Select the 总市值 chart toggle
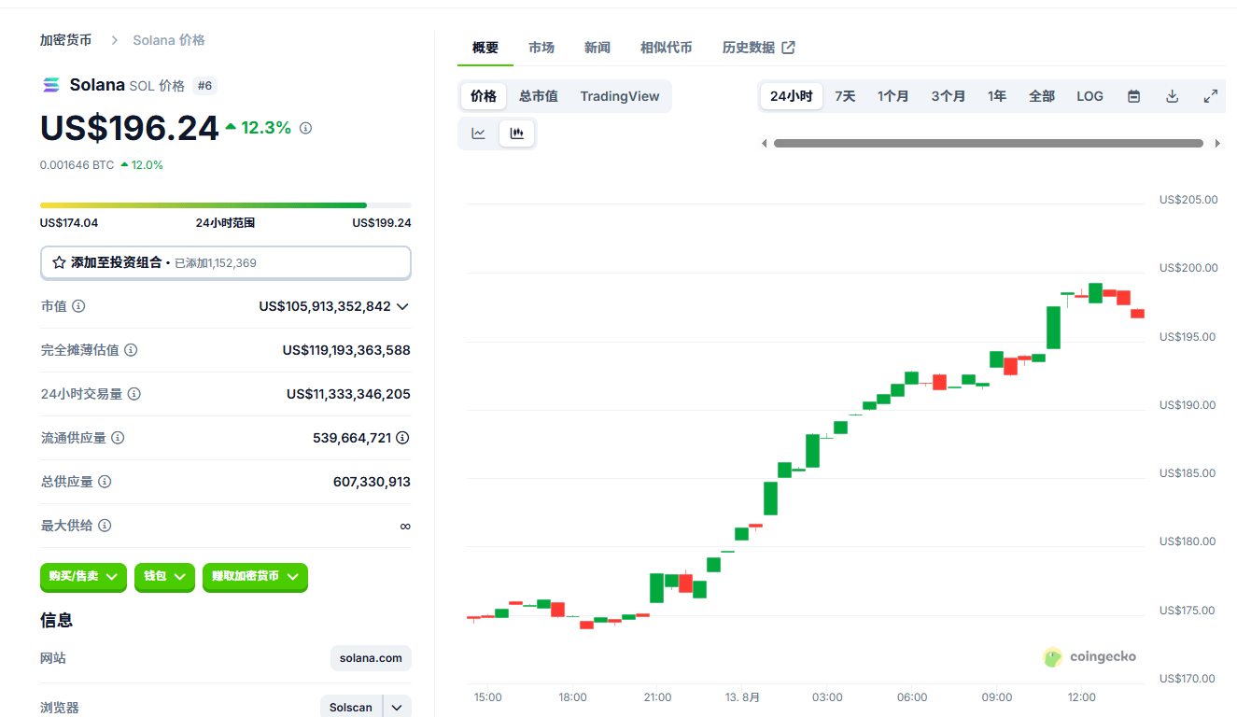Screen dimensions: 1237x717 539,96
